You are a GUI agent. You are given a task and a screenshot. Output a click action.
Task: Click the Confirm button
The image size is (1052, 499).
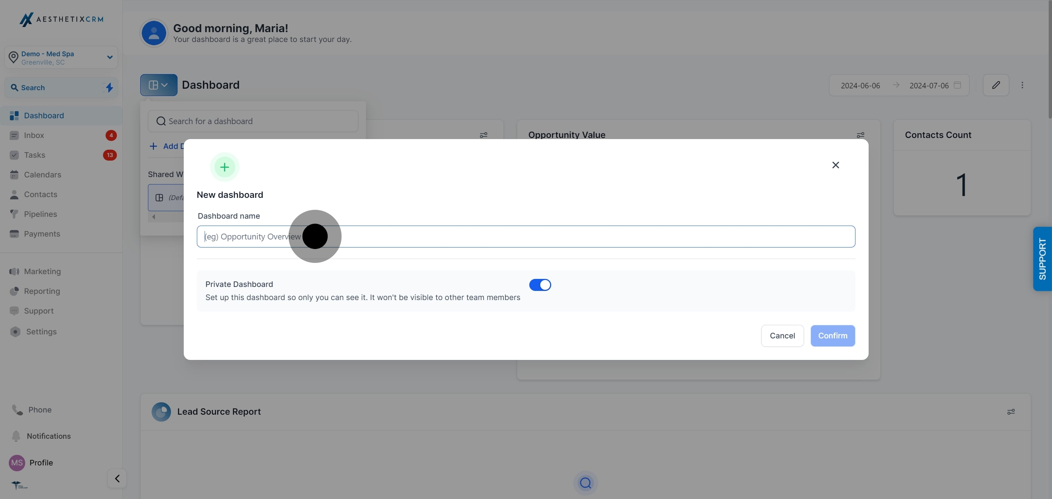[x=832, y=335]
